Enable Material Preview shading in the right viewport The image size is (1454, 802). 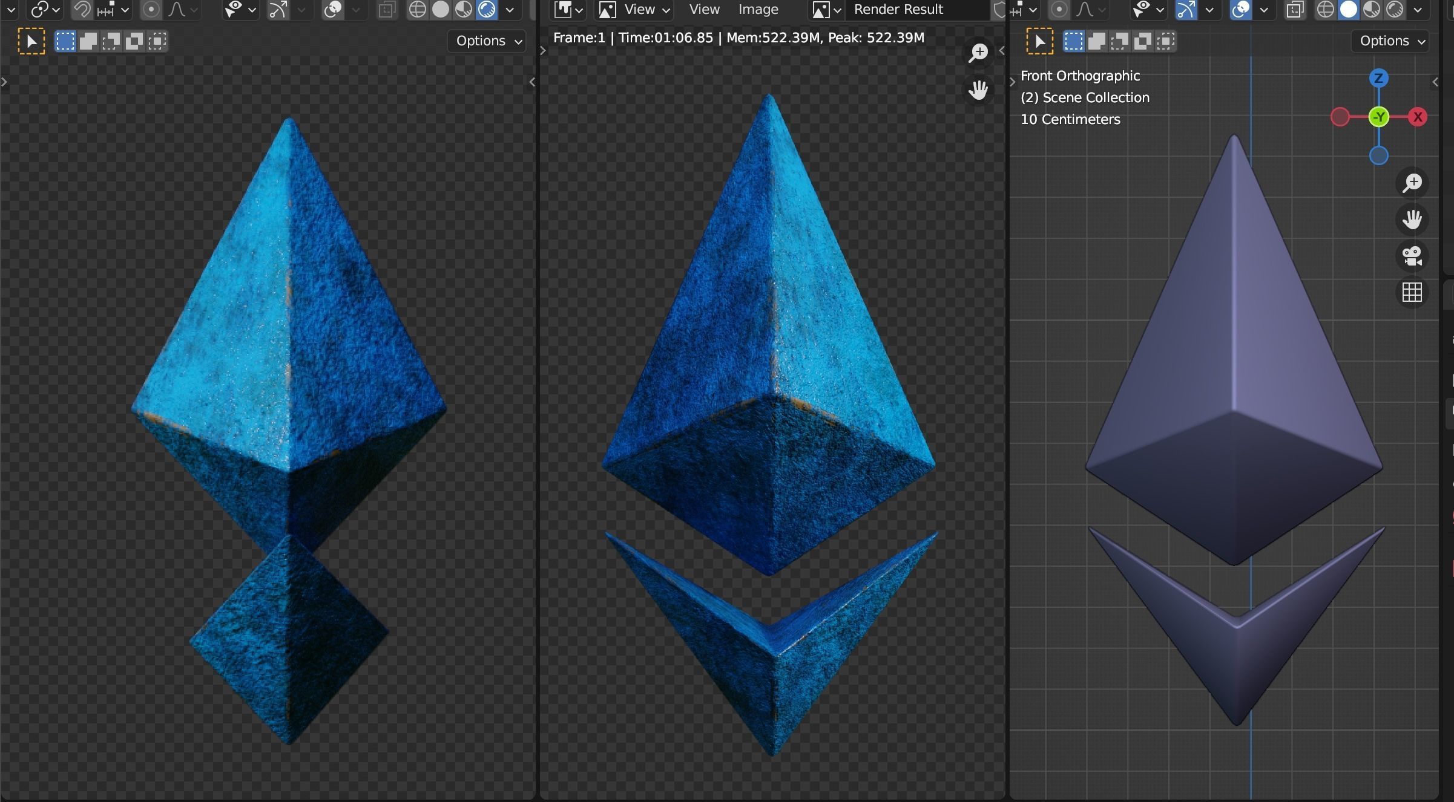1371,10
